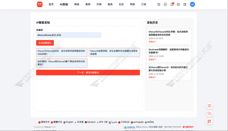This screenshot has height=131, width=228.
Task: View post for 从Discuz到DiscuzQ history item
Action: (152, 77)
